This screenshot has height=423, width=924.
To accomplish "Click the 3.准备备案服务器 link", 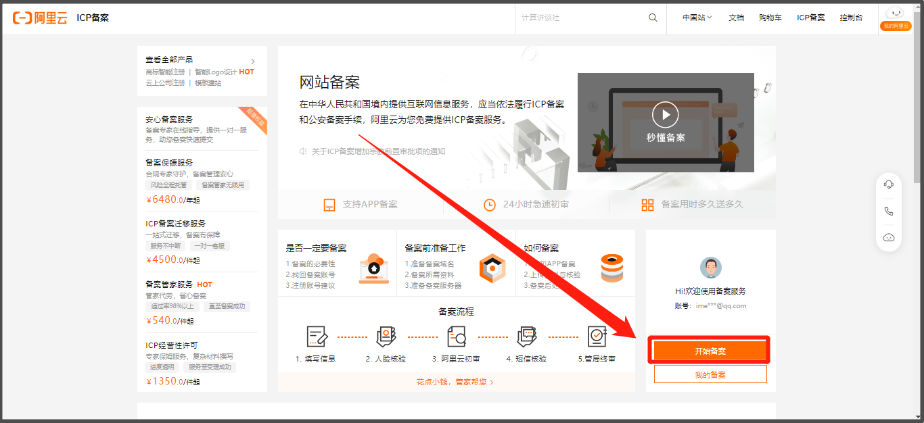I will [433, 285].
